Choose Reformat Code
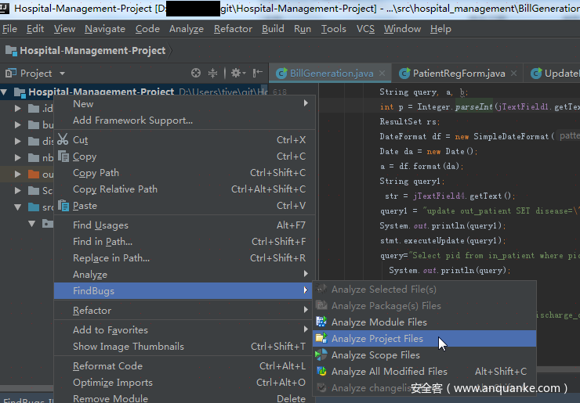 (x=184, y=365)
